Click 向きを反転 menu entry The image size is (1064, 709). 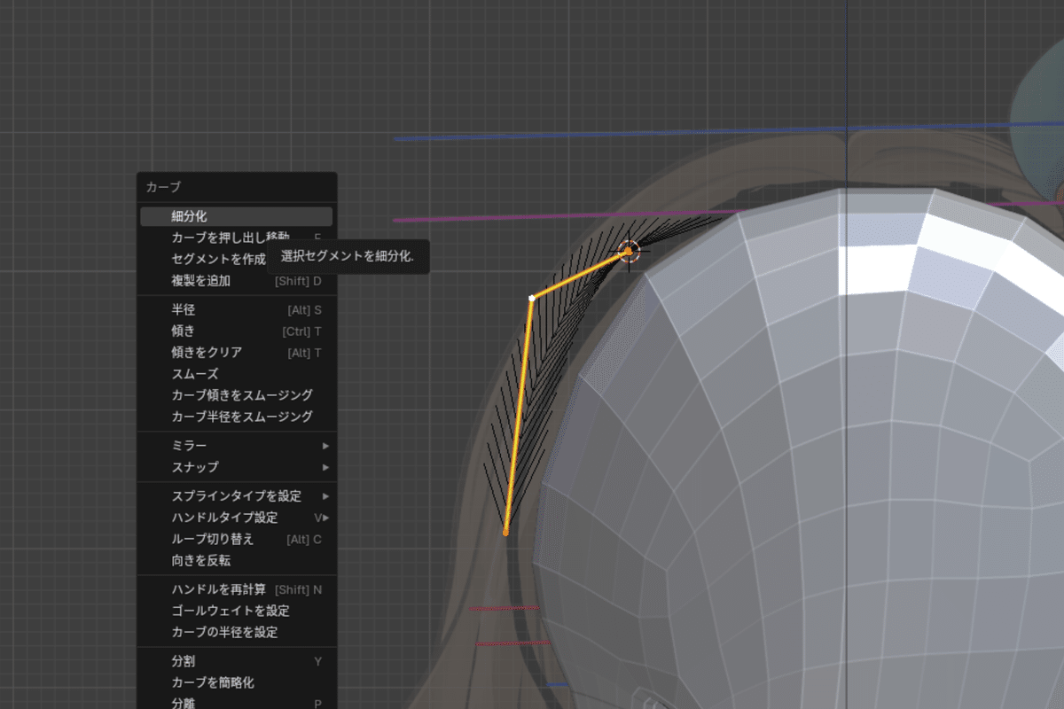tap(236, 561)
